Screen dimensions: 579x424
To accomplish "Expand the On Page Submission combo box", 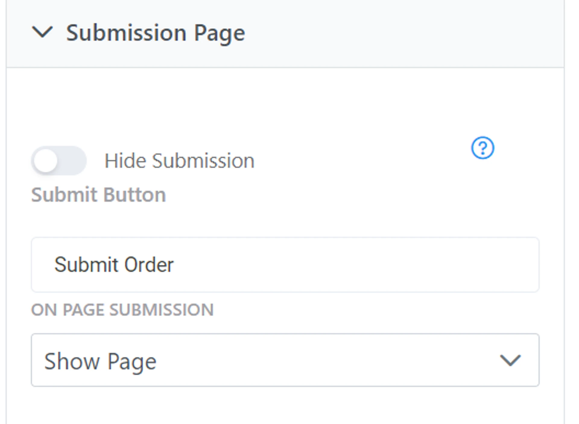I will pyautogui.click(x=285, y=360).
